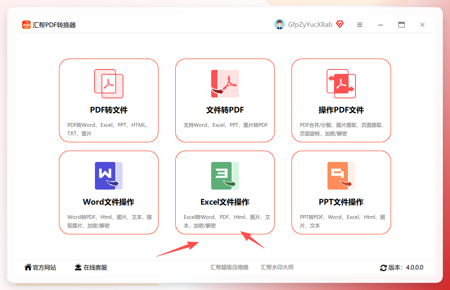Click the 文件转PDF red arrow icon

225,84
